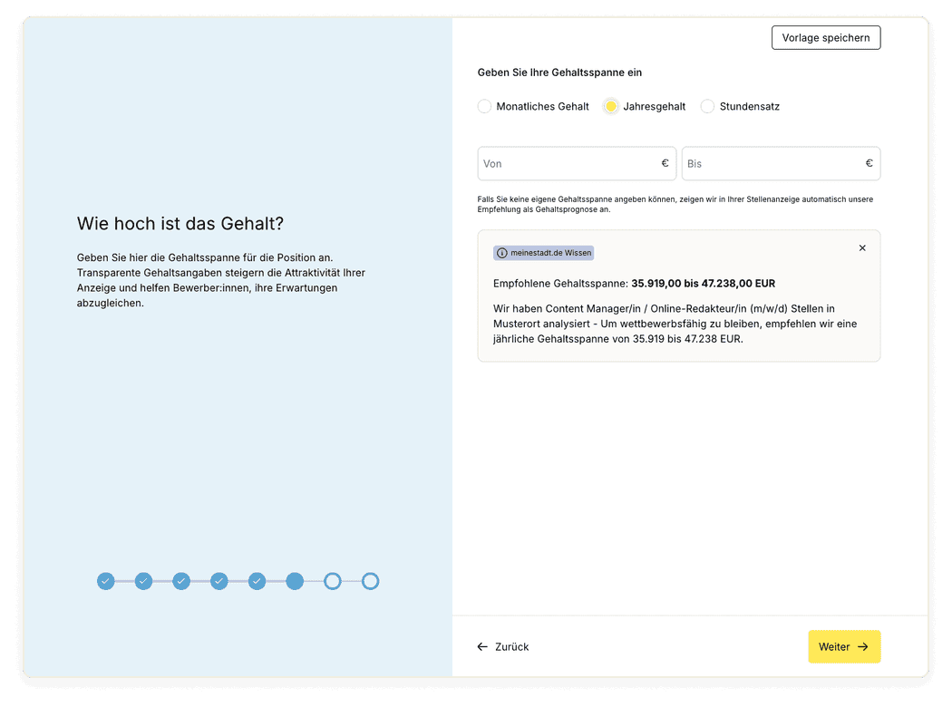Viewport: 952px width, 707px height.
Task: Click the current sixth progress step dot
Action: (x=295, y=581)
